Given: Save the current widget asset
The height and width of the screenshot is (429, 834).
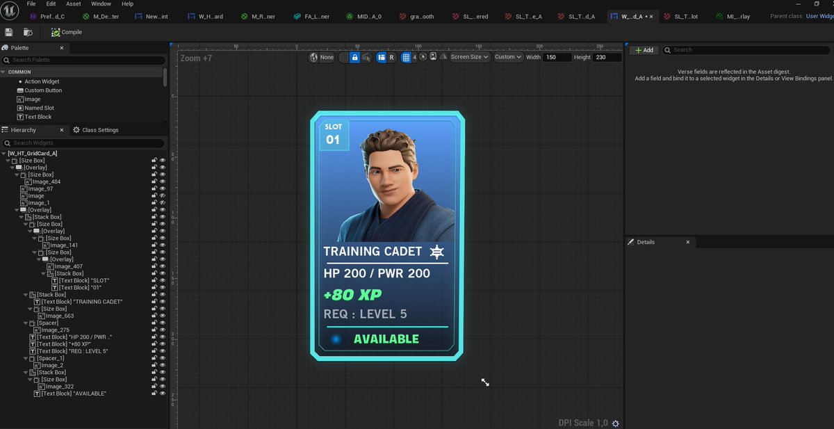Looking at the screenshot, I should coord(8,32).
